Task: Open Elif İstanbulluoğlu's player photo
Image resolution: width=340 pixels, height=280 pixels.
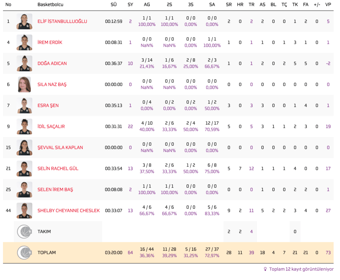Action: coord(24,21)
